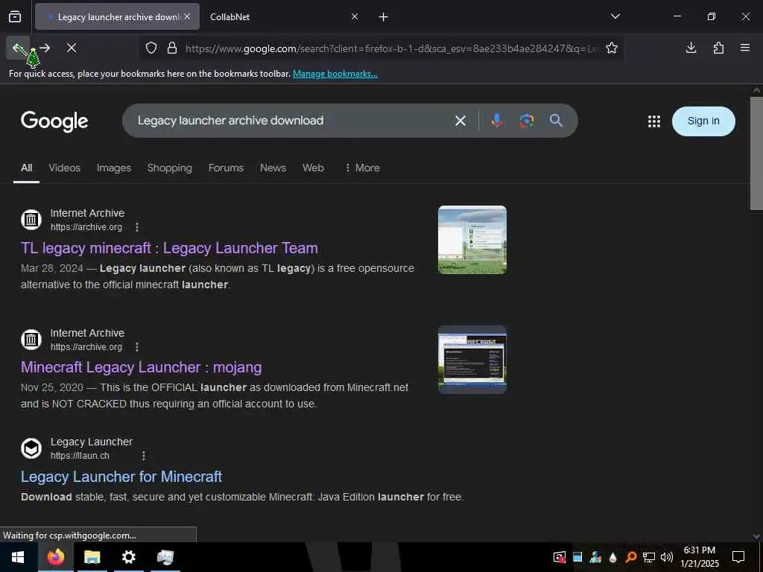
Task: Click Internet Archive favicon of TL legacy result
Action: tap(31, 220)
